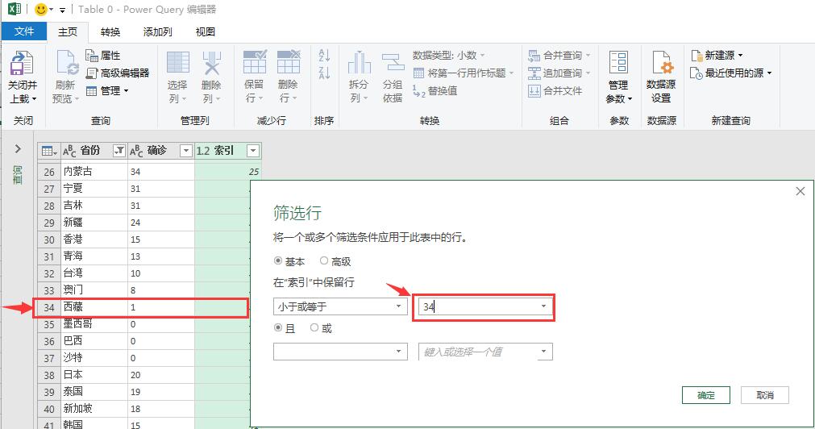
Task: Switch to the 转换 ribbon tab
Action: tap(110, 31)
